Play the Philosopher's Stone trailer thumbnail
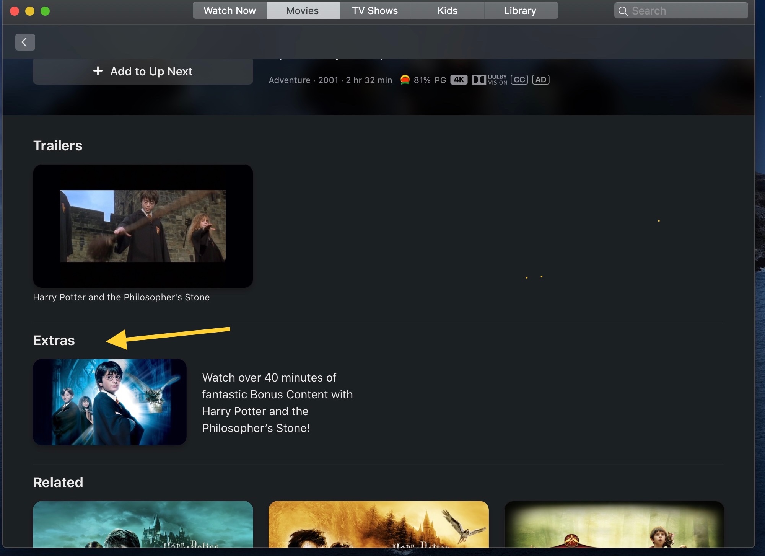Screen dimensions: 765x556 (143, 226)
